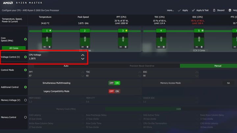Click the CPU Voltage 1.3875 value field
Image resolution: width=237 pixels, height=133 pixels.
32,58
